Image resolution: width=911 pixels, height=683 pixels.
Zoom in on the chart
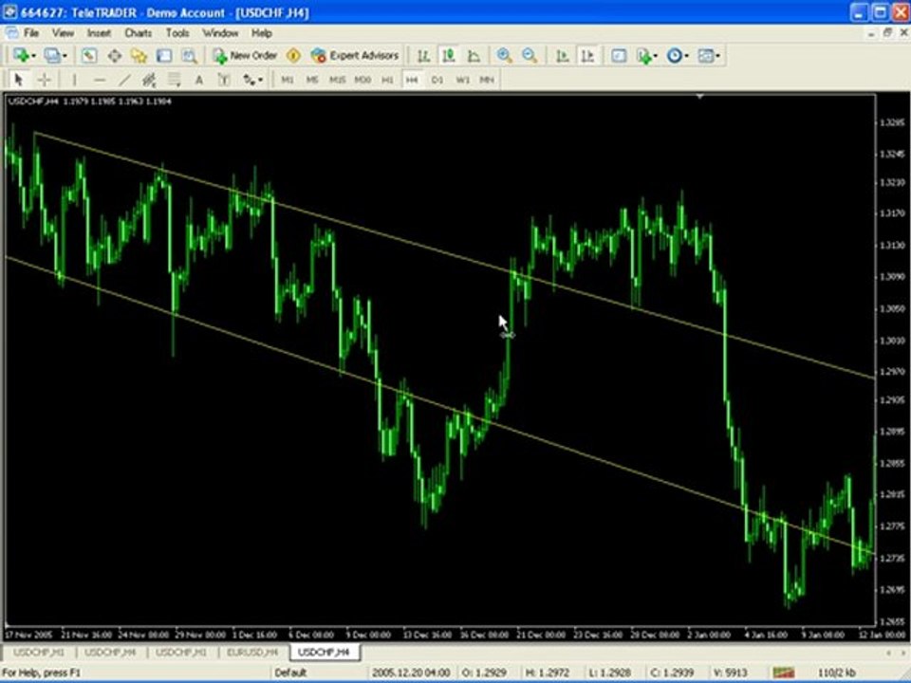click(504, 56)
